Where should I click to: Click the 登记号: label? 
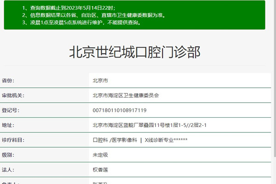[11, 110]
